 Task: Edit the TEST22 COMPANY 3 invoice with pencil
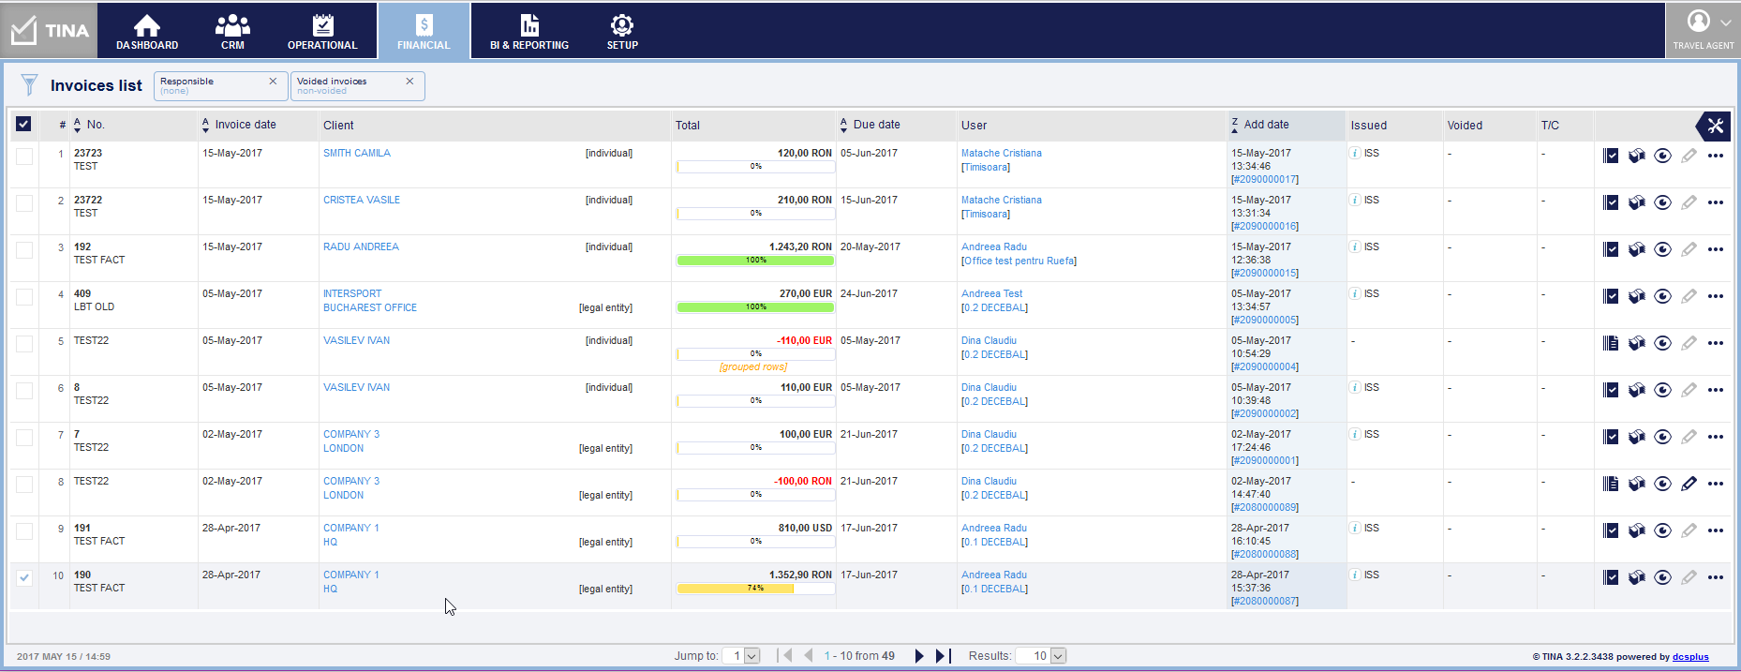click(1689, 485)
